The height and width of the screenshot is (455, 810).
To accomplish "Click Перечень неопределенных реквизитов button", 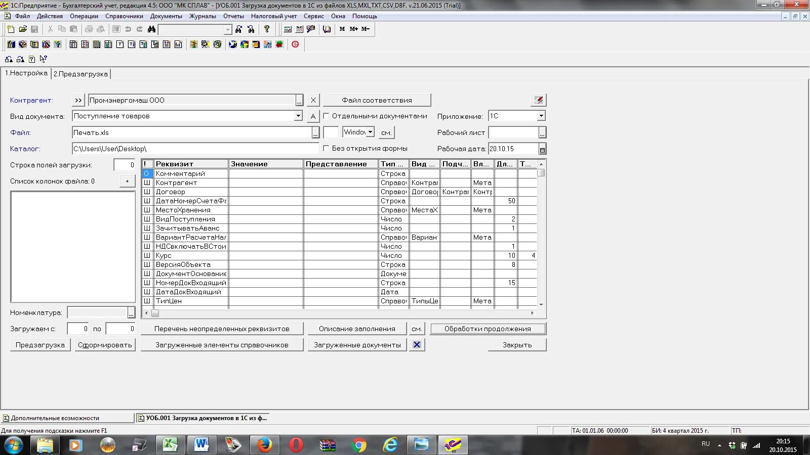I will tap(222, 329).
